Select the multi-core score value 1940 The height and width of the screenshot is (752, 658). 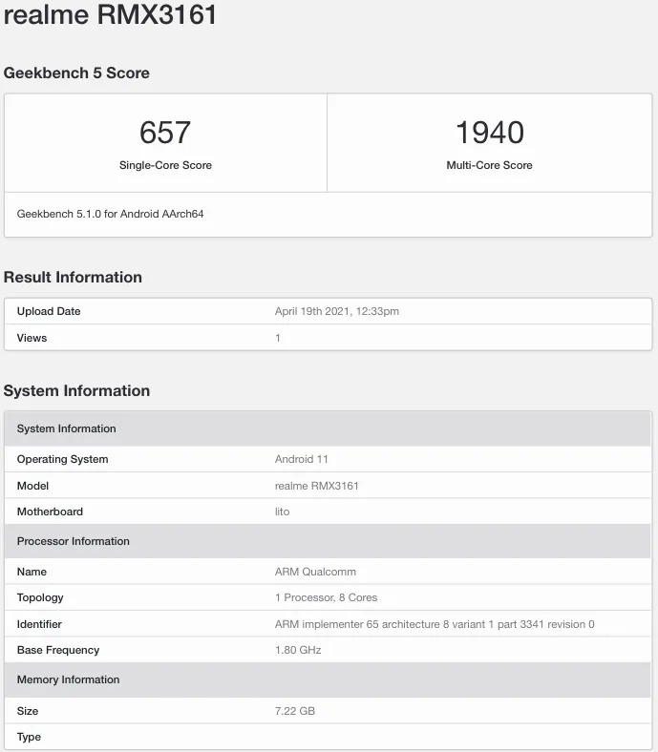[x=489, y=133]
